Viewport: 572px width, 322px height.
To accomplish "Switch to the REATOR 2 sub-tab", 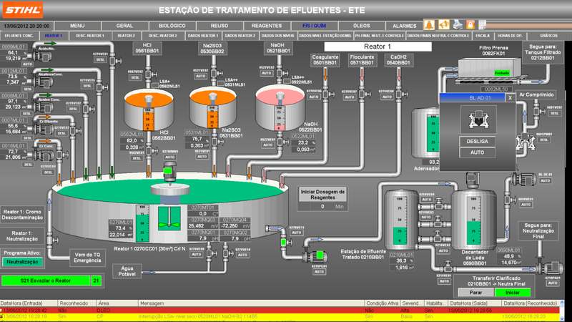I will (x=127, y=36).
